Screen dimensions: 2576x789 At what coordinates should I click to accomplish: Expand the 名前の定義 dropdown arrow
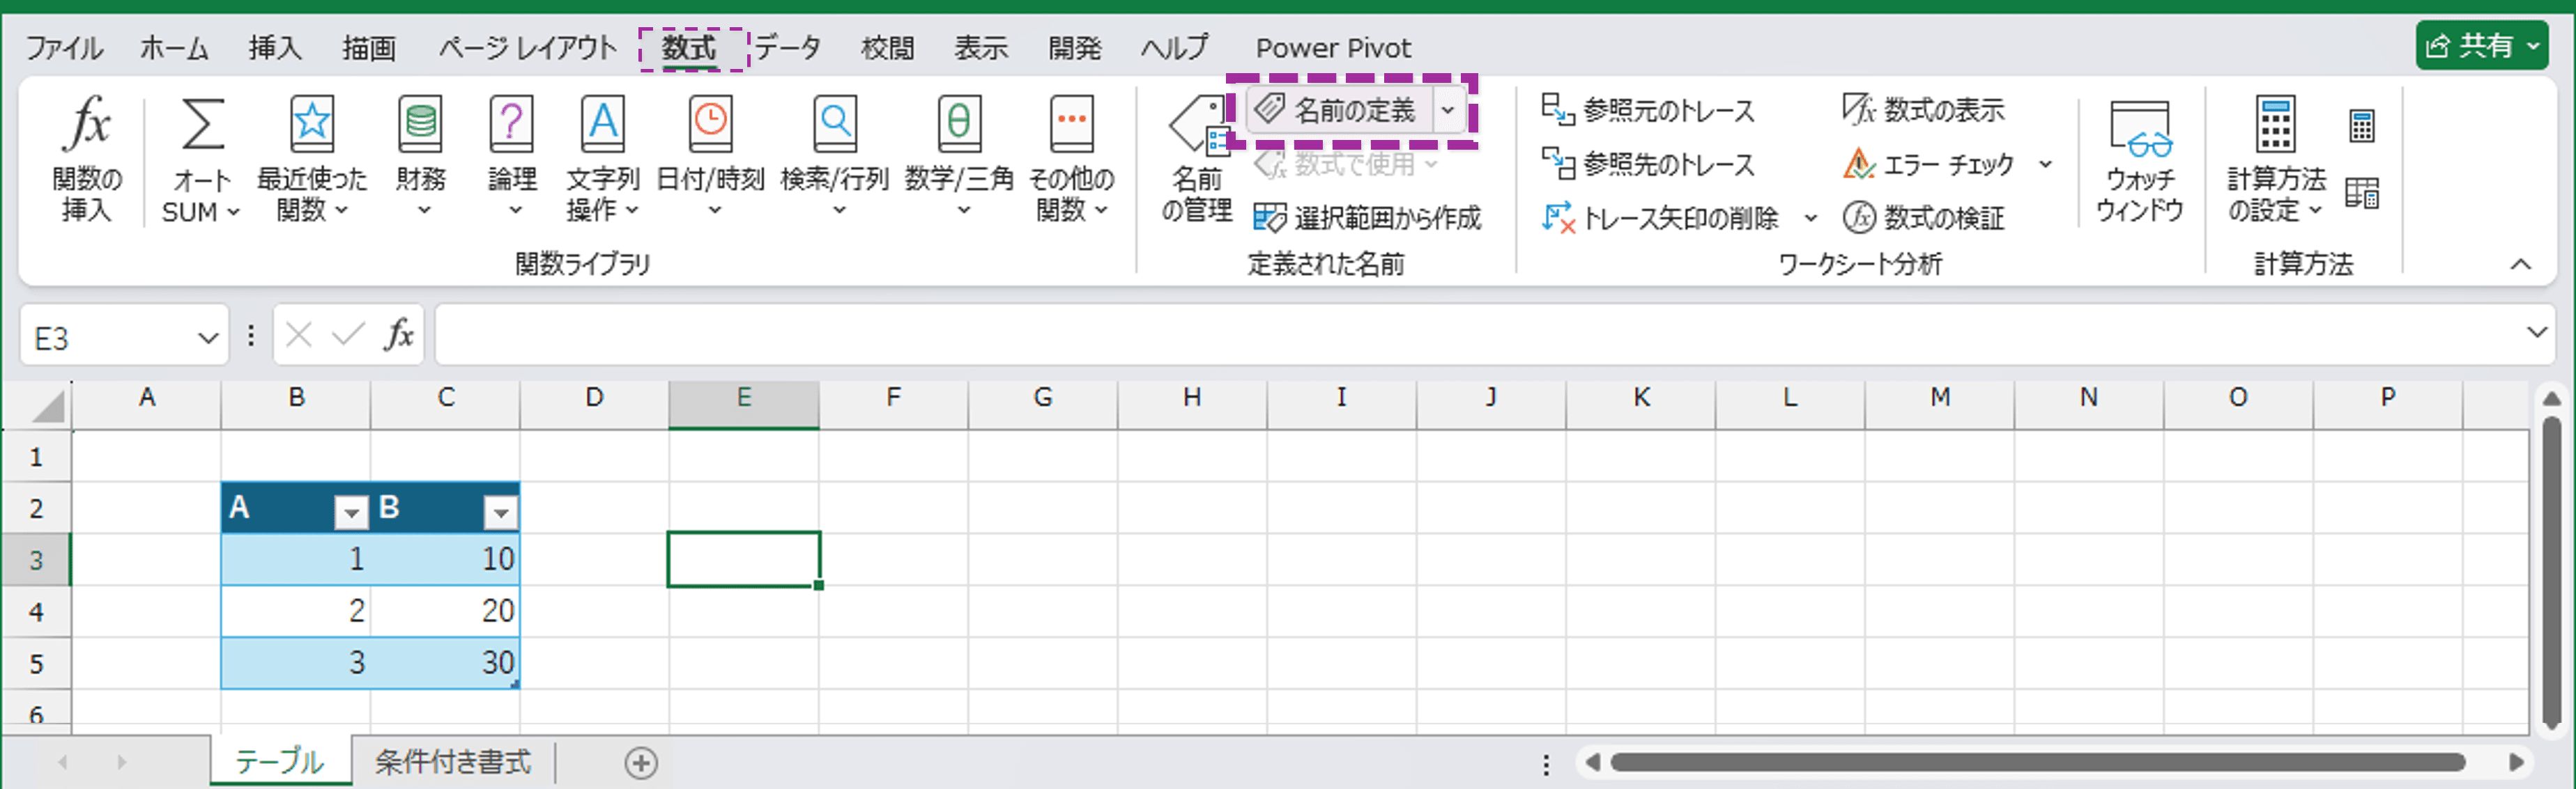point(1449,110)
